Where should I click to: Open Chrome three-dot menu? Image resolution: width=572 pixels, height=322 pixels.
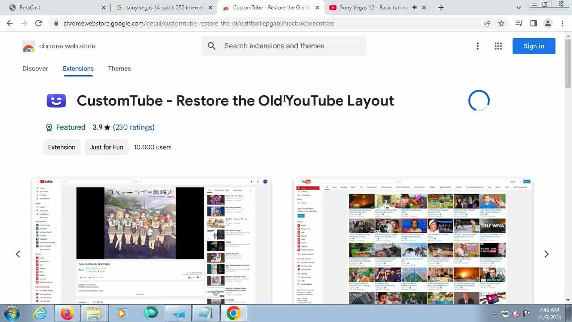562,23
